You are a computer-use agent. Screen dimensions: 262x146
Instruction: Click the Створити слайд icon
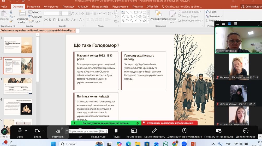(x=22, y=14)
